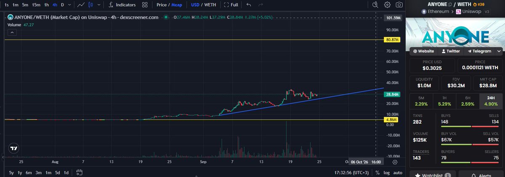The width and height of the screenshot is (505, 177).
Task: Select the 4h timeframe
Action: [x=55, y=5]
